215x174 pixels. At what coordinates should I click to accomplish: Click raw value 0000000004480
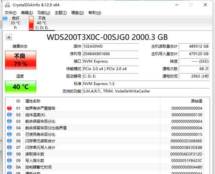187,167
